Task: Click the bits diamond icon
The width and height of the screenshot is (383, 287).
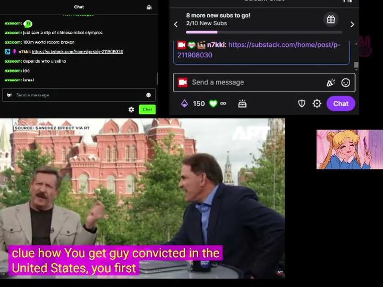Action: [x=184, y=104]
